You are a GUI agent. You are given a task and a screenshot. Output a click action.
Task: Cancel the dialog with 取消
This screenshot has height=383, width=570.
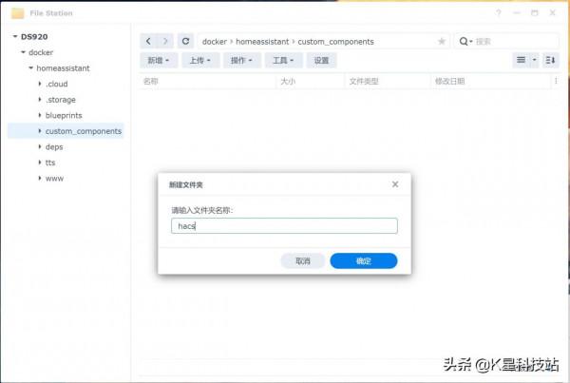[x=303, y=260]
